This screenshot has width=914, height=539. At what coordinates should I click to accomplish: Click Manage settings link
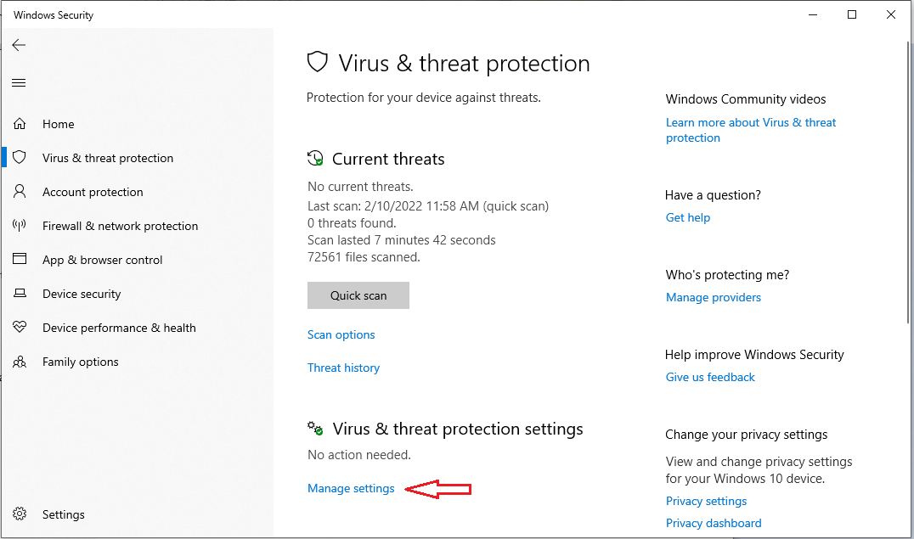coord(351,488)
